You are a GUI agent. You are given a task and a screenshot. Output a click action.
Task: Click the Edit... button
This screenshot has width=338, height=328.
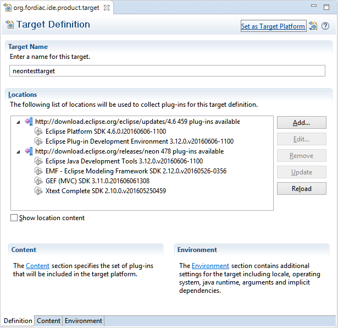click(302, 139)
